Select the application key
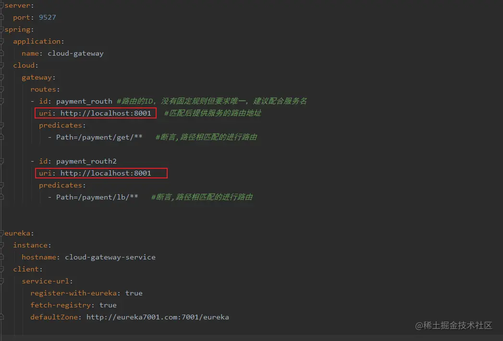This screenshot has width=503, height=341. 37,41
